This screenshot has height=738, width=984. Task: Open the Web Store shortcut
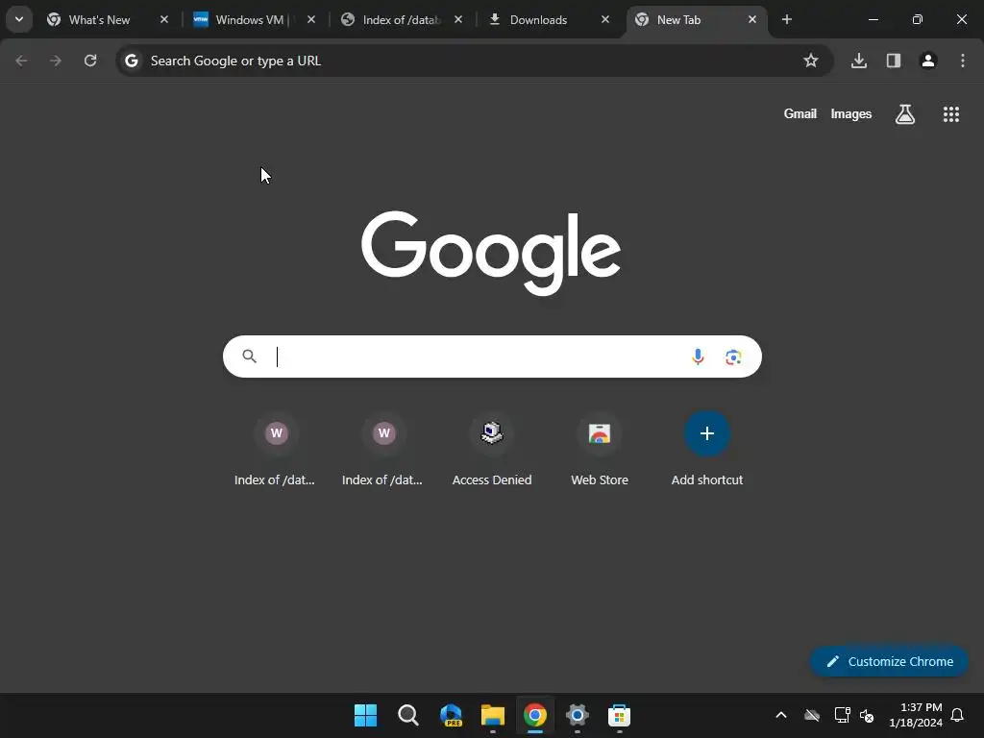tap(600, 448)
